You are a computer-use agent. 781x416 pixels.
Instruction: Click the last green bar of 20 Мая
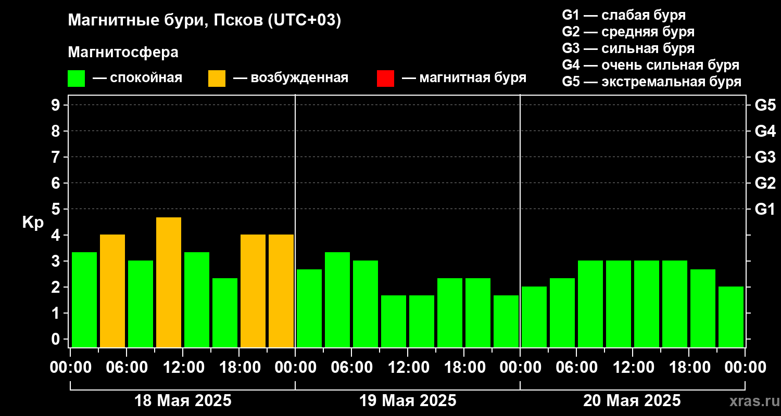pos(731,317)
